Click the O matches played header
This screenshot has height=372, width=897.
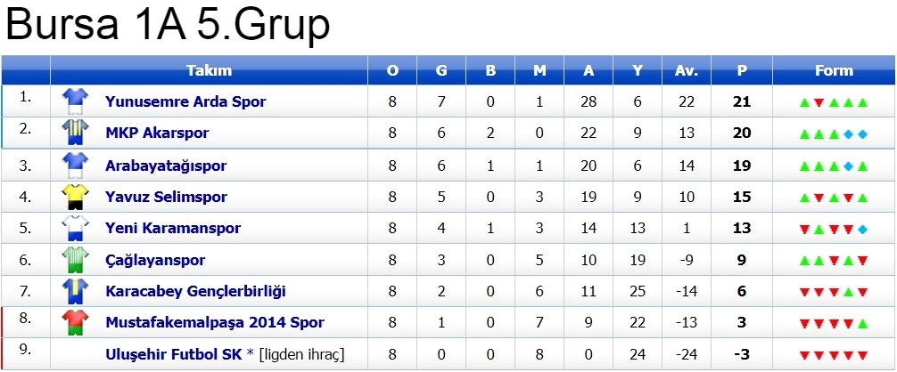click(392, 71)
